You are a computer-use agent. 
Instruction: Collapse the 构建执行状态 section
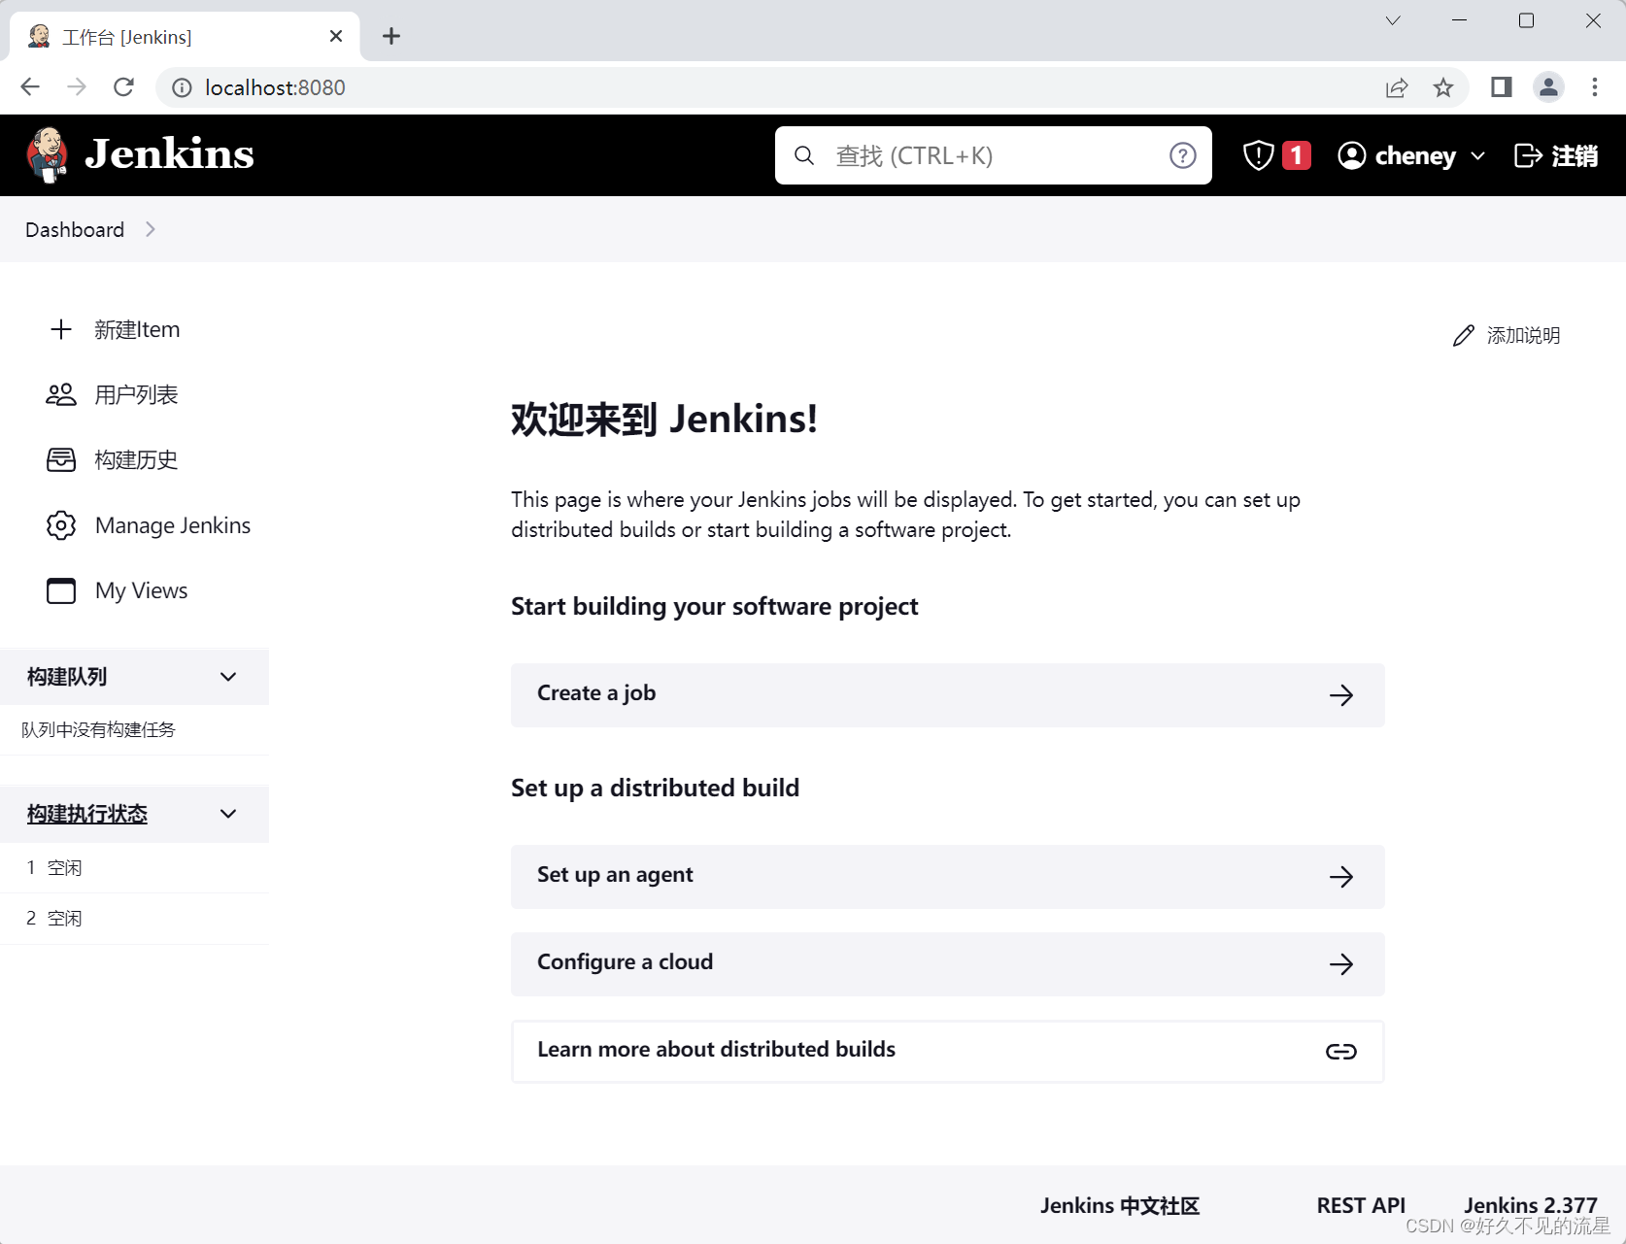pos(228,814)
